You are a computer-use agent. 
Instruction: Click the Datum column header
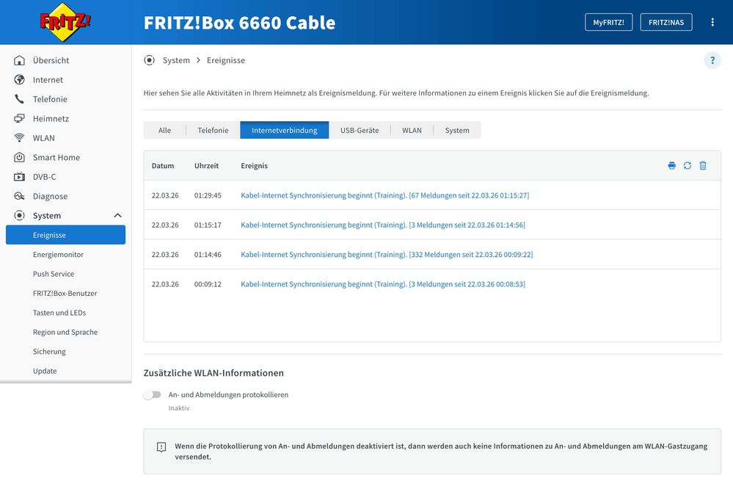coord(163,166)
